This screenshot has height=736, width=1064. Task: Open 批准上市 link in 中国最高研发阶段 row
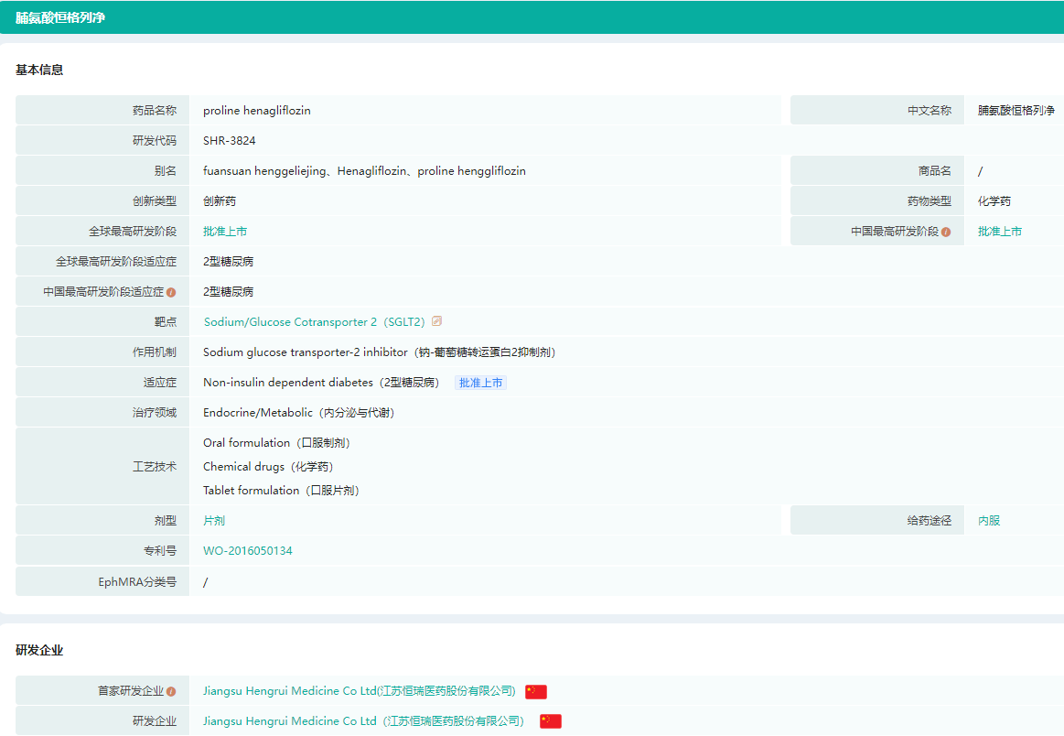[999, 232]
